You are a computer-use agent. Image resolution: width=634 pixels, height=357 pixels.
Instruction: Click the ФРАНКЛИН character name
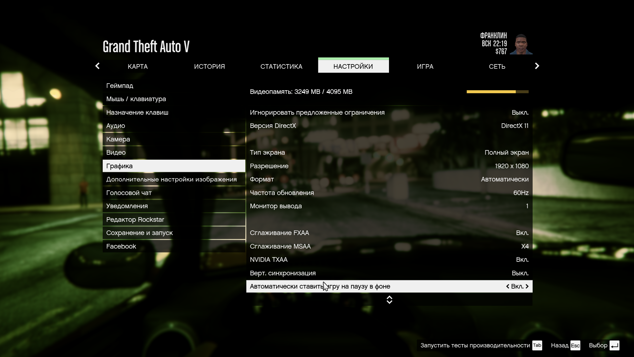(x=493, y=35)
